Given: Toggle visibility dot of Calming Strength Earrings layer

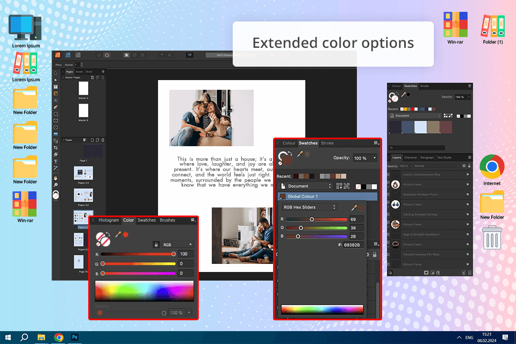Looking at the screenshot, I should 467,214.
